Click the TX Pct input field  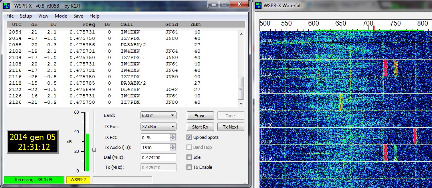[x=155, y=137]
